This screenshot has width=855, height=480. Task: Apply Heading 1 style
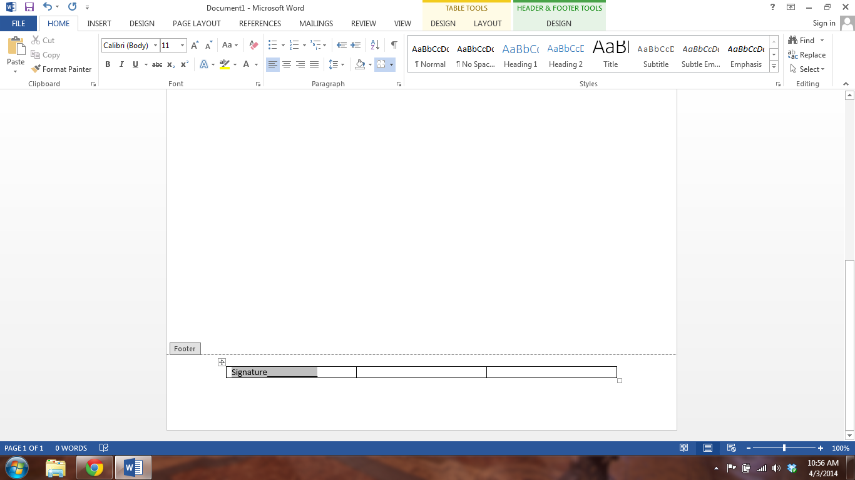tap(521, 55)
